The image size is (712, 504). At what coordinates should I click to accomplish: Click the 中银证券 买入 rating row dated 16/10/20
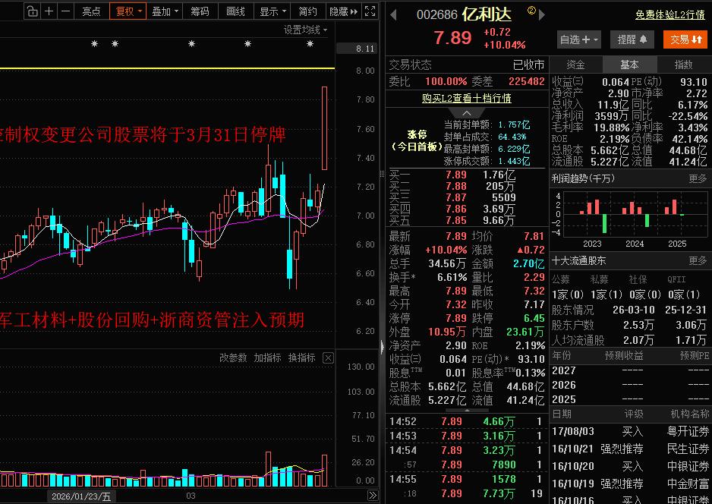tap(630, 466)
